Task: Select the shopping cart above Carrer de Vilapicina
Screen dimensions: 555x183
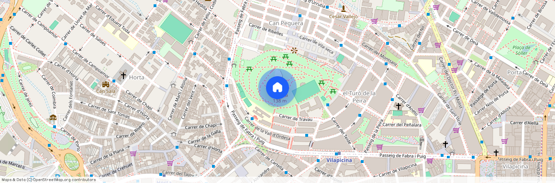Action: [429, 161]
